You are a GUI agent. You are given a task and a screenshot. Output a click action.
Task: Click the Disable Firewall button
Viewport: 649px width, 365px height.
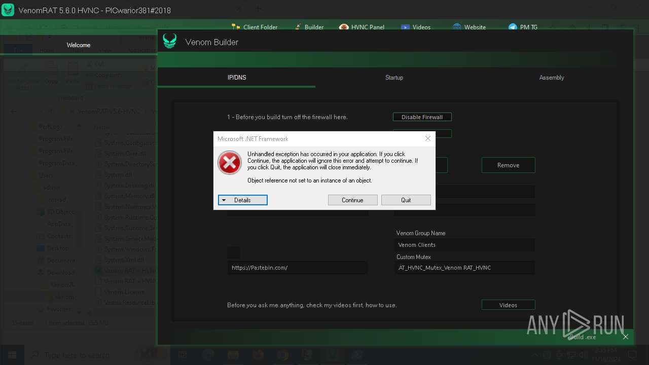pyautogui.click(x=422, y=117)
